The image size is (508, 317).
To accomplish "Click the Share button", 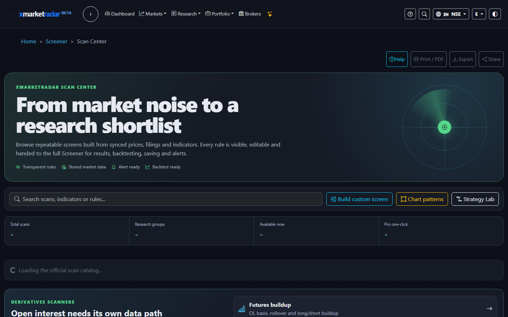I will coord(491,59).
